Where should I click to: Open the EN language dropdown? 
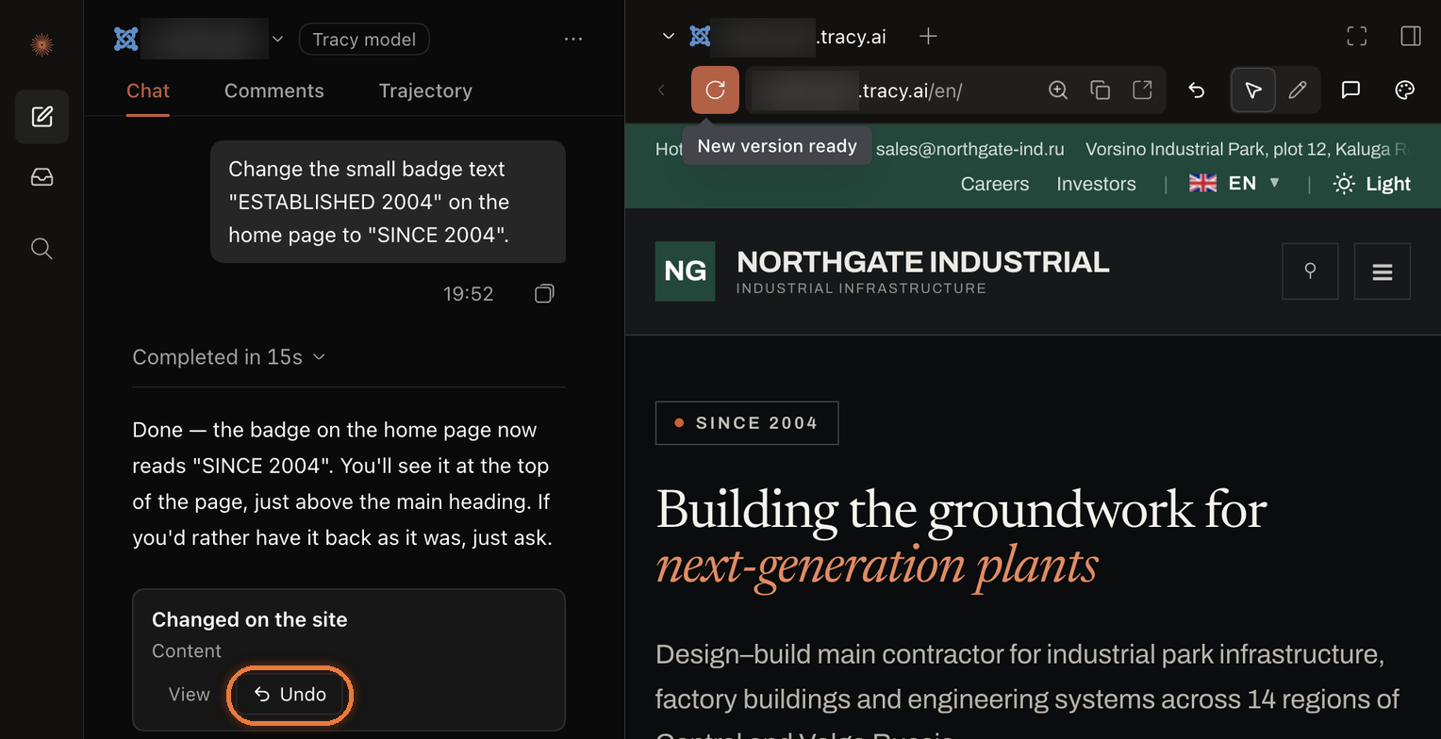click(x=1234, y=184)
